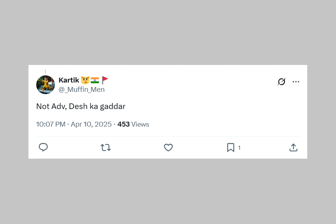Open Grok actions for this post
This screenshot has width=336, height=224.
click(281, 82)
